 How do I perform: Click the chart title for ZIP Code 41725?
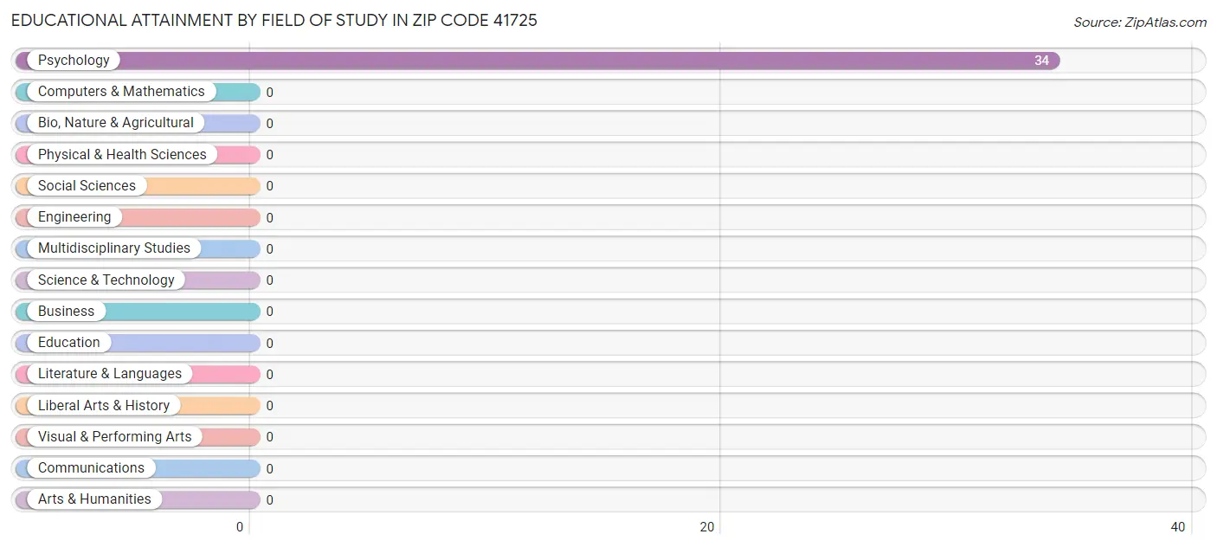(x=274, y=21)
